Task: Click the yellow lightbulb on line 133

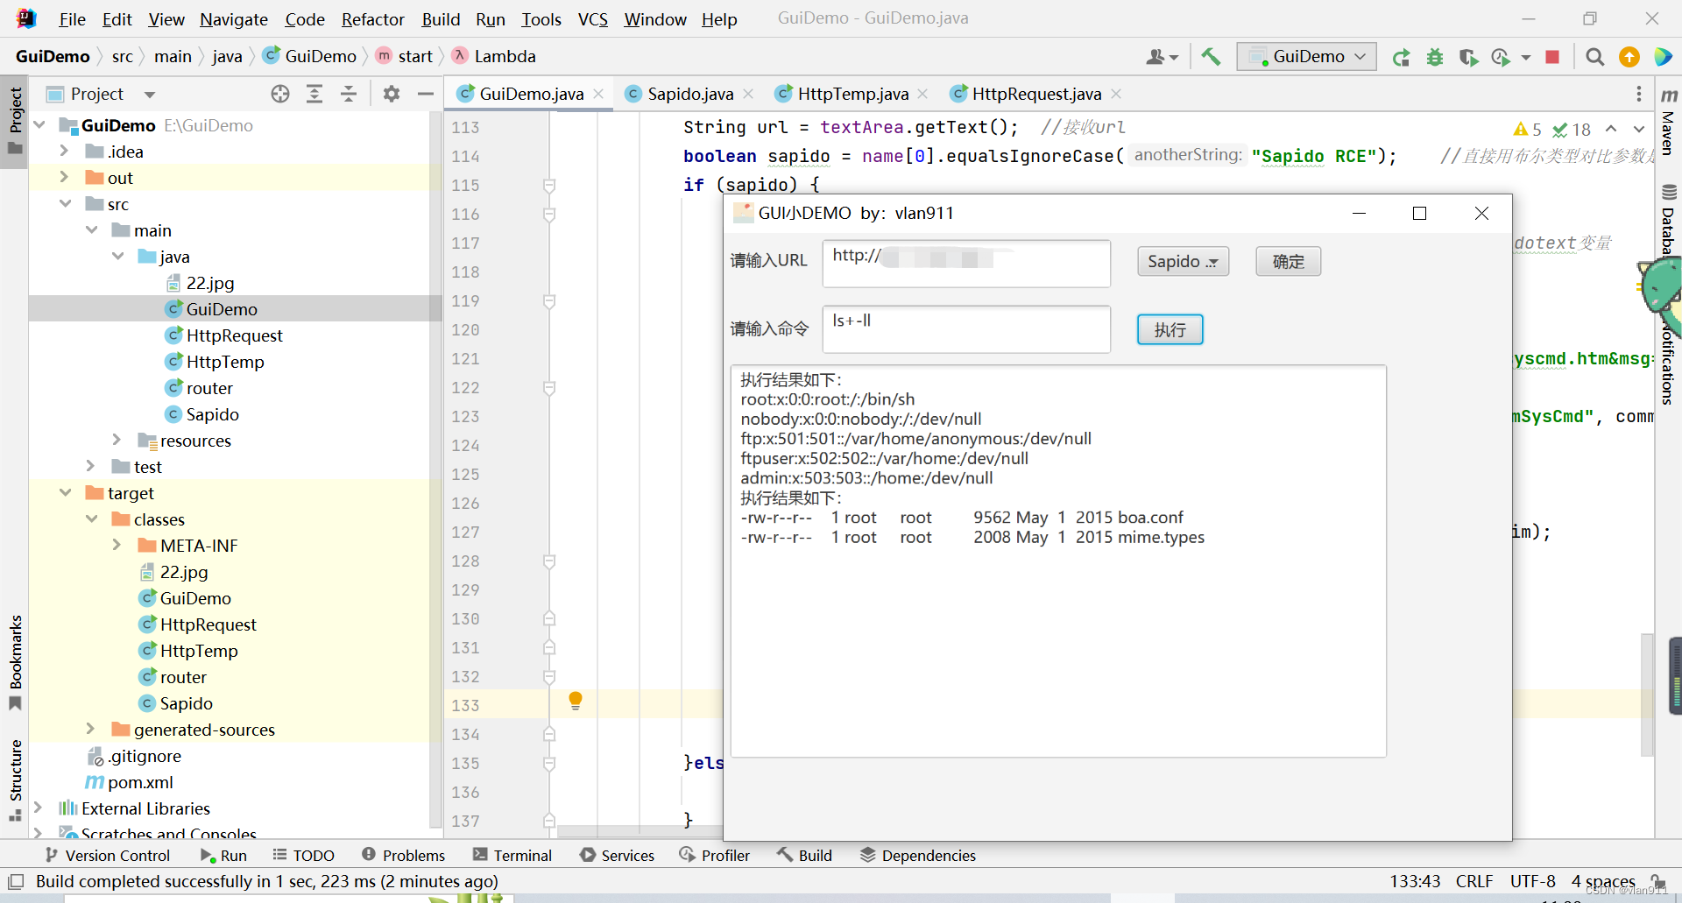Action: [576, 700]
